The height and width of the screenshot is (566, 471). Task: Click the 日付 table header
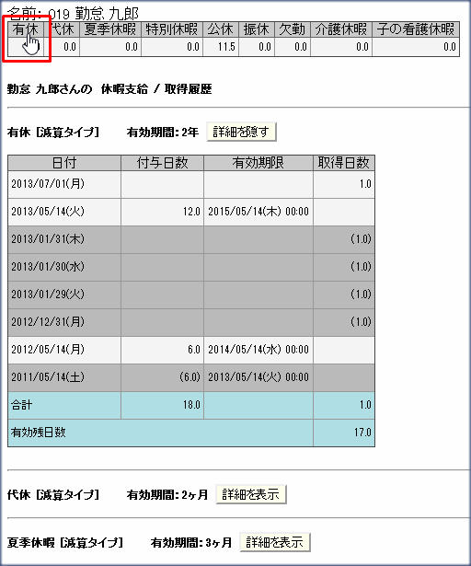pyautogui.click(x=64, y=163)
